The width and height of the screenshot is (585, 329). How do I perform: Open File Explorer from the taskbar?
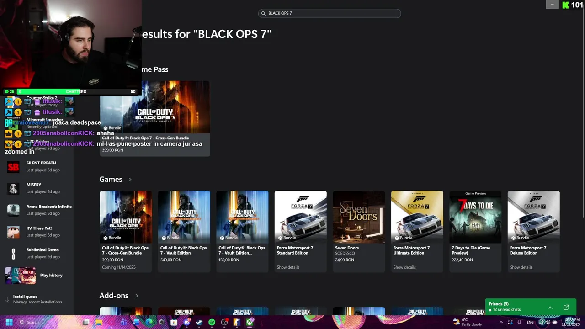98,322
